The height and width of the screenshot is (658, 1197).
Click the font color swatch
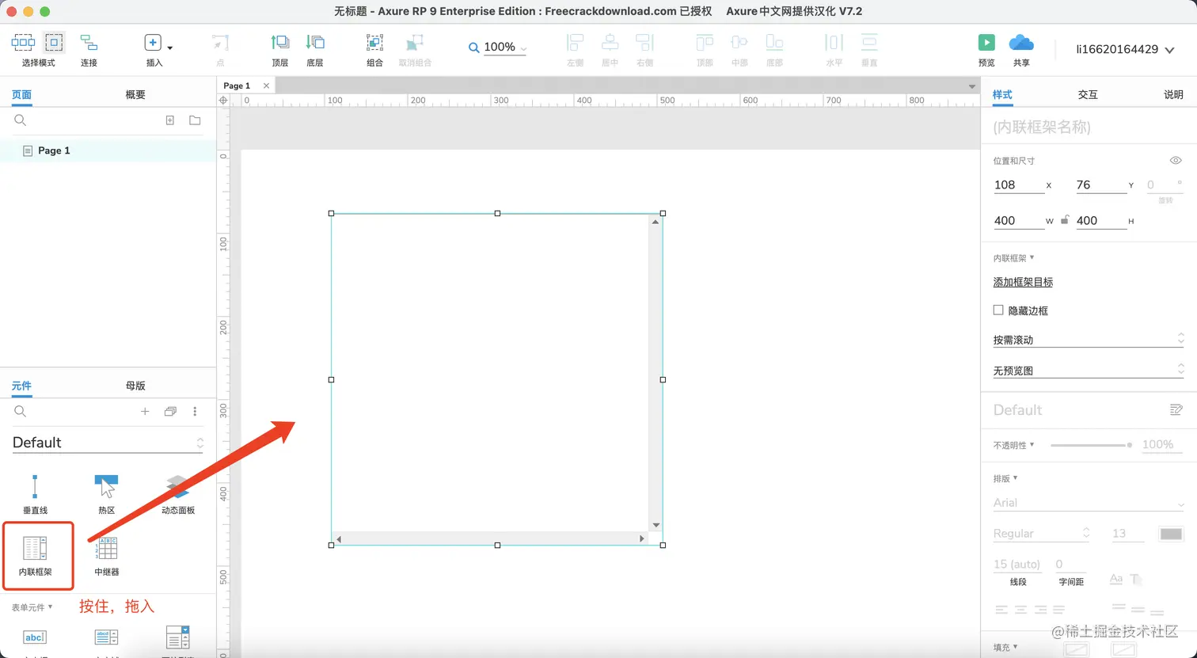click(x=1171, y=534)
